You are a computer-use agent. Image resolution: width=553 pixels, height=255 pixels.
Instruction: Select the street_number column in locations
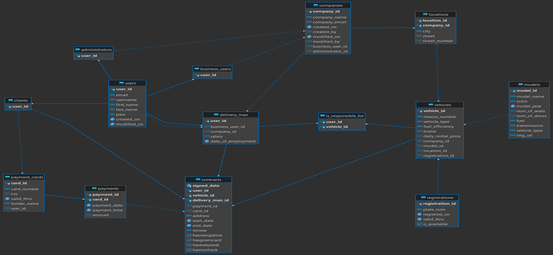438,41
